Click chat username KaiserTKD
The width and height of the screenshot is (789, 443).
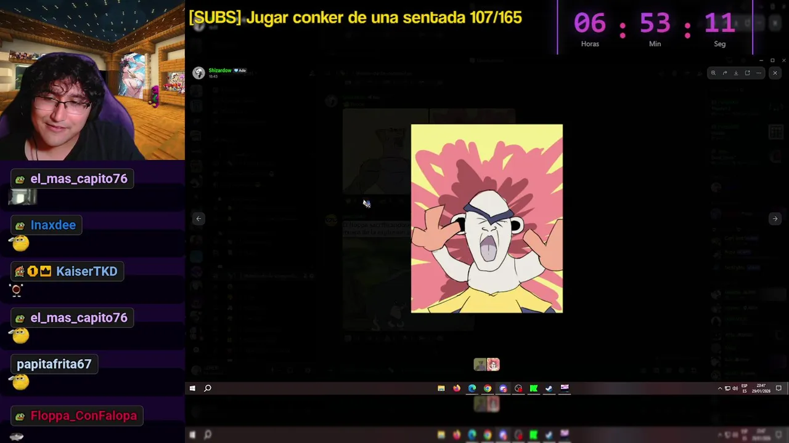click(86, 271)
